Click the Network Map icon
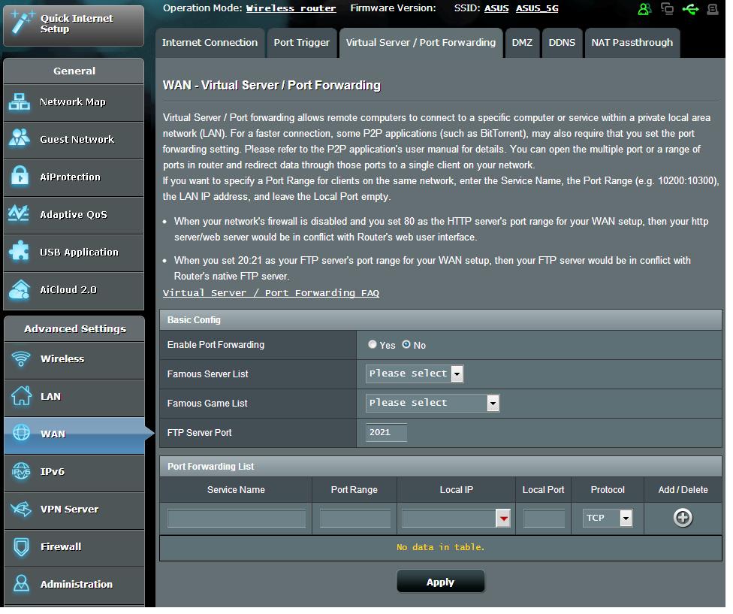Viewport: 733px width, 614px height. point(20,102)
